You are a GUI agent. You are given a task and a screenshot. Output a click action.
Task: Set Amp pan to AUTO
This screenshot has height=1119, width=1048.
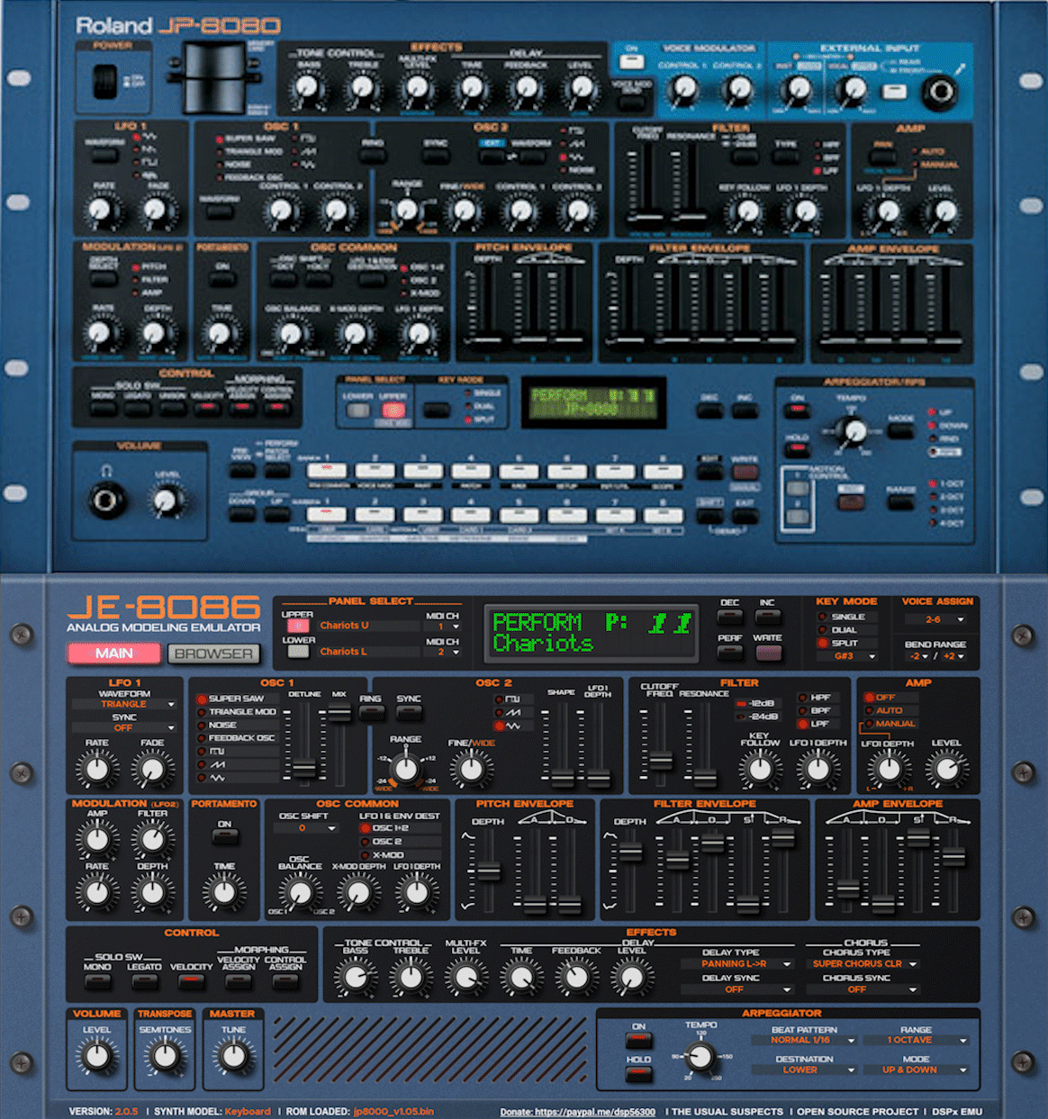pos(890,710)
